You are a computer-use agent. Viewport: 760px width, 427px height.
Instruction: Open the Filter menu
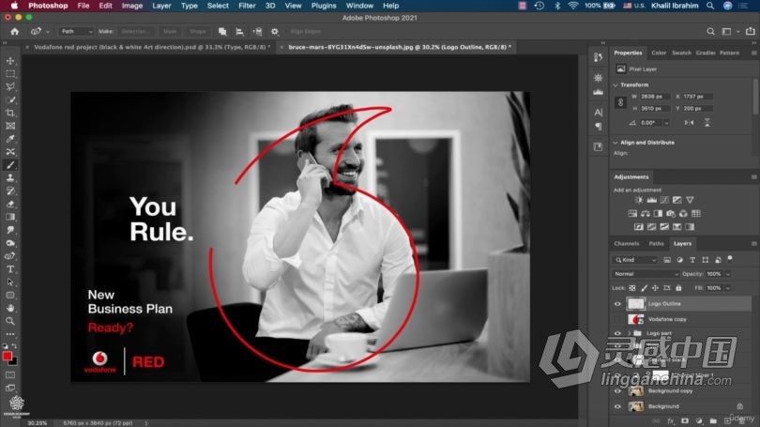[247, 6]
